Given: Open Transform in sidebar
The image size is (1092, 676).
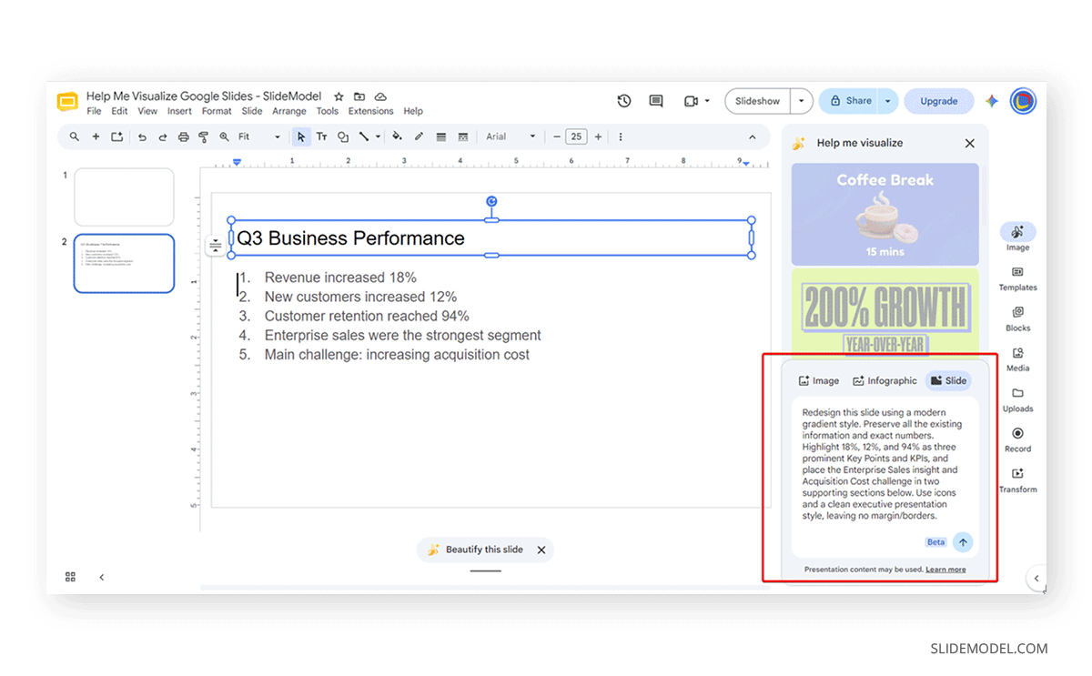Looking at the screenshot, I should point(1017,480).
